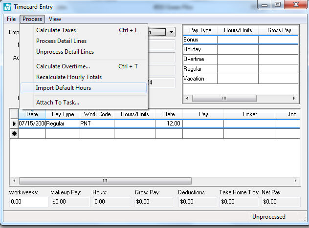Screen dimensions: 309x228
Task: Click the pay type summary scrollbar right arrow
Action: point(294,98)
